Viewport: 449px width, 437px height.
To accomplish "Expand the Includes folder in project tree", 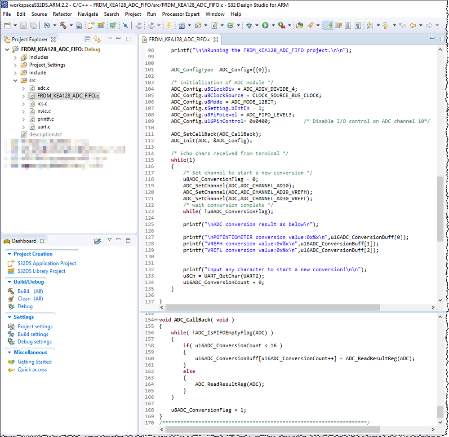I will click(x=16, y=57).
